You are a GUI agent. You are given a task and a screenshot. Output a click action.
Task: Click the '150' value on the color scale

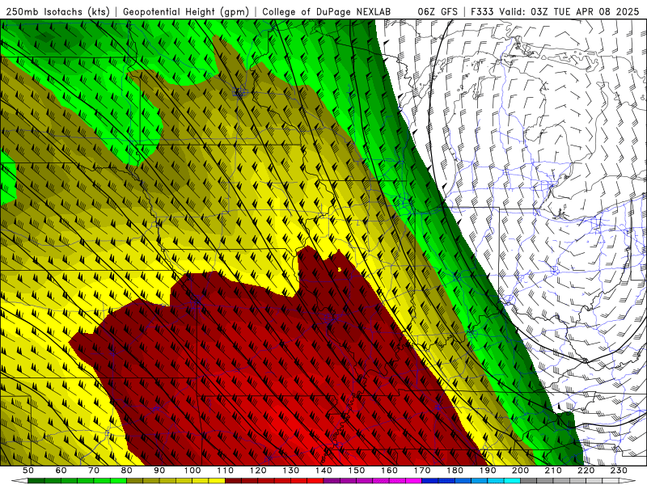coord(357,470)
